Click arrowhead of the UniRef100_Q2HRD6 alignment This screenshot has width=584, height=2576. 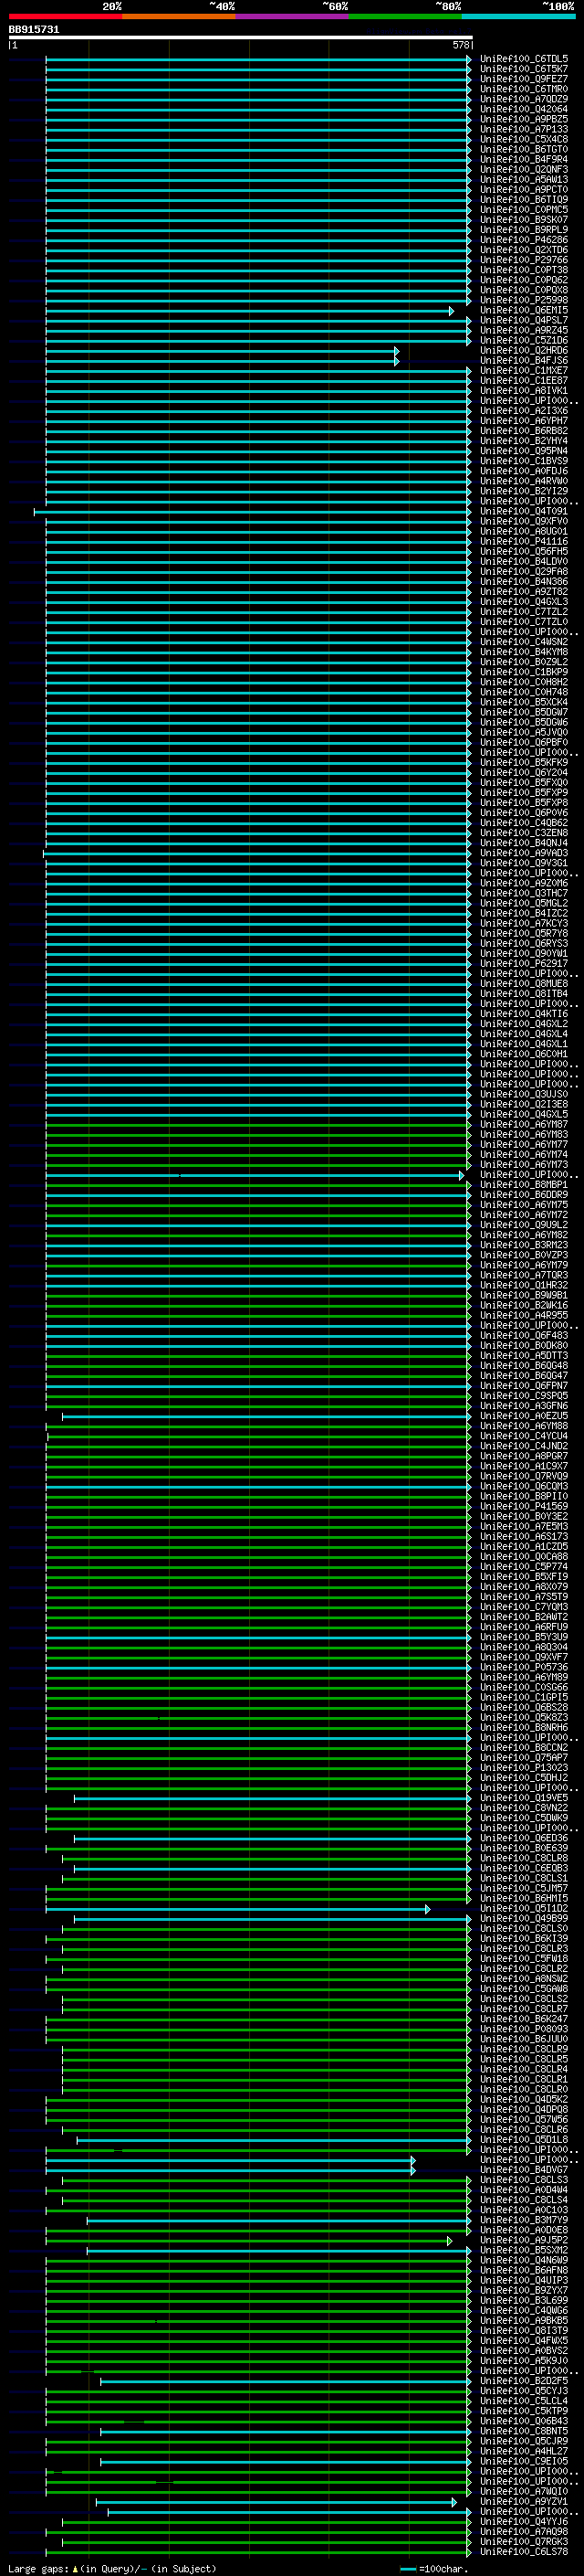click(x=396, y=351)
